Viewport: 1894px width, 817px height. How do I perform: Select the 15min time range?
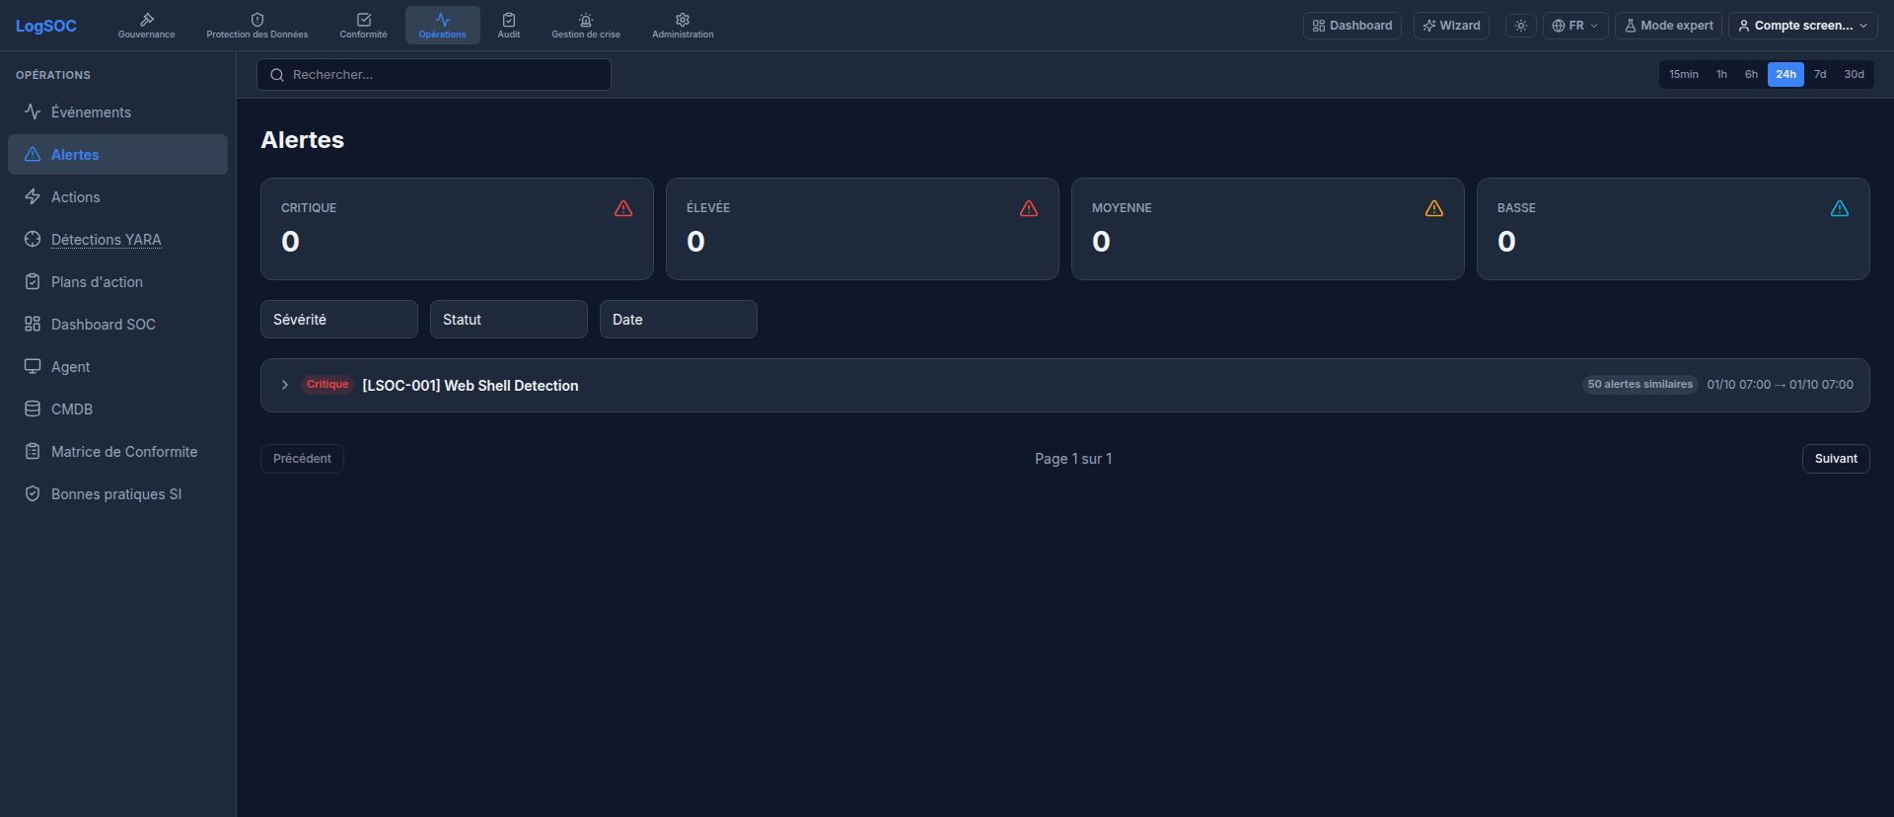[x=1684, y=75]
